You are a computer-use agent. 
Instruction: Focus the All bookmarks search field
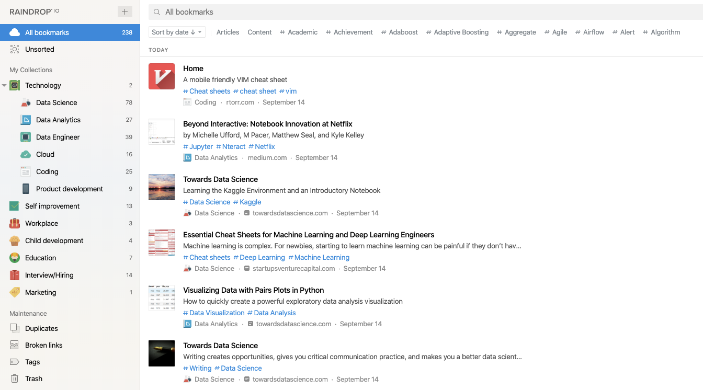[x=426, y=12]
